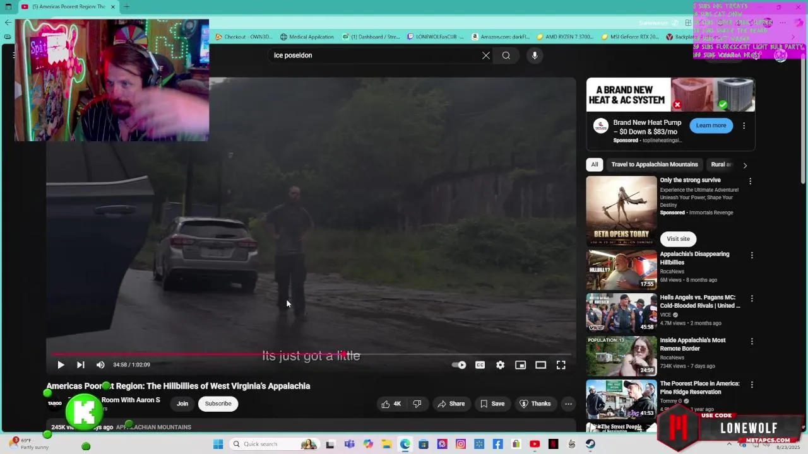Switch to theater mode
The width and height of the screenshot is (808, 454).
pos(540,365)
